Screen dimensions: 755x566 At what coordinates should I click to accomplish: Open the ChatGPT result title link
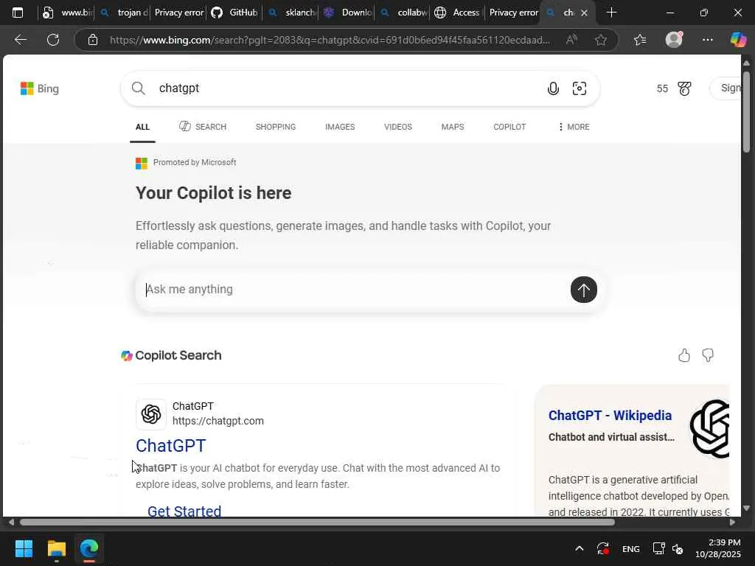tap(170, 446)
